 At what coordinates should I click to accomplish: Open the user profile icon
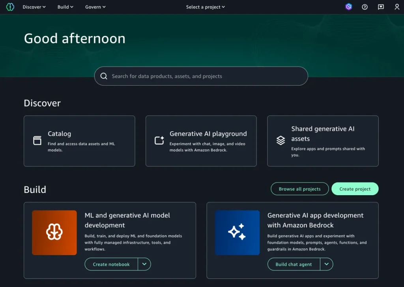click(x=397, y=7)
